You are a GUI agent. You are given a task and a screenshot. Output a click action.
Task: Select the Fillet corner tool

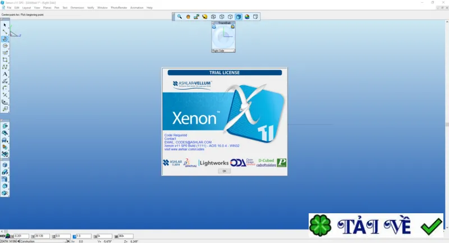coord(5,88)
